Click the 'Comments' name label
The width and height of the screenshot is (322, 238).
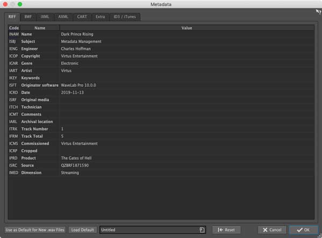pyautogui.click(x=31, y=114)
